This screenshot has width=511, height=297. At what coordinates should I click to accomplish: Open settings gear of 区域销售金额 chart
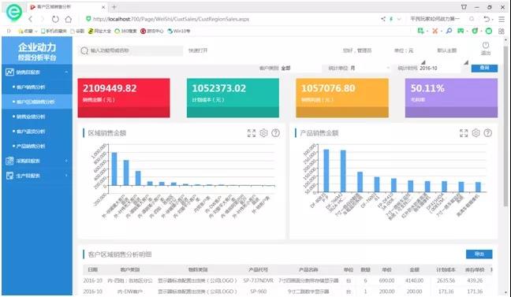263,133
